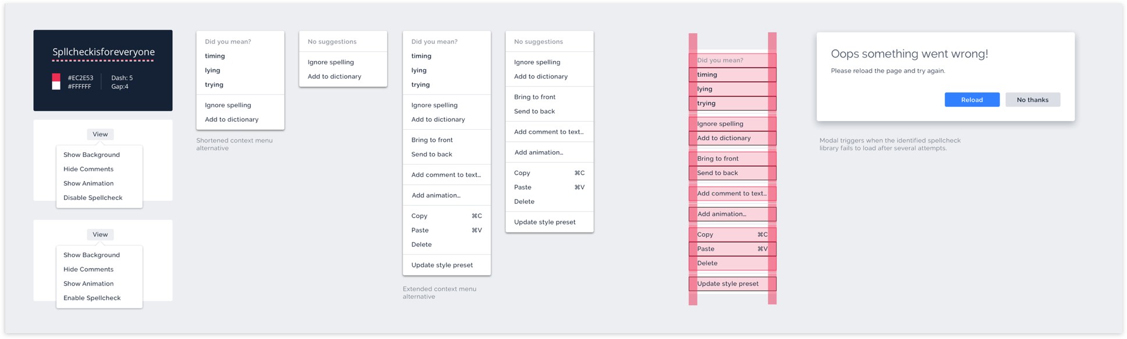Dismiss the error with No thanks
Image resolution: width=1127 pixels, height=339 pixels.
point(1032,99)
